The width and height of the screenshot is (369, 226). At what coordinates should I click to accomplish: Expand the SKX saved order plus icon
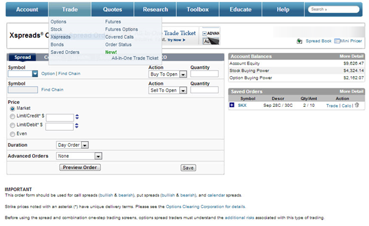click(x=232, y=105)
